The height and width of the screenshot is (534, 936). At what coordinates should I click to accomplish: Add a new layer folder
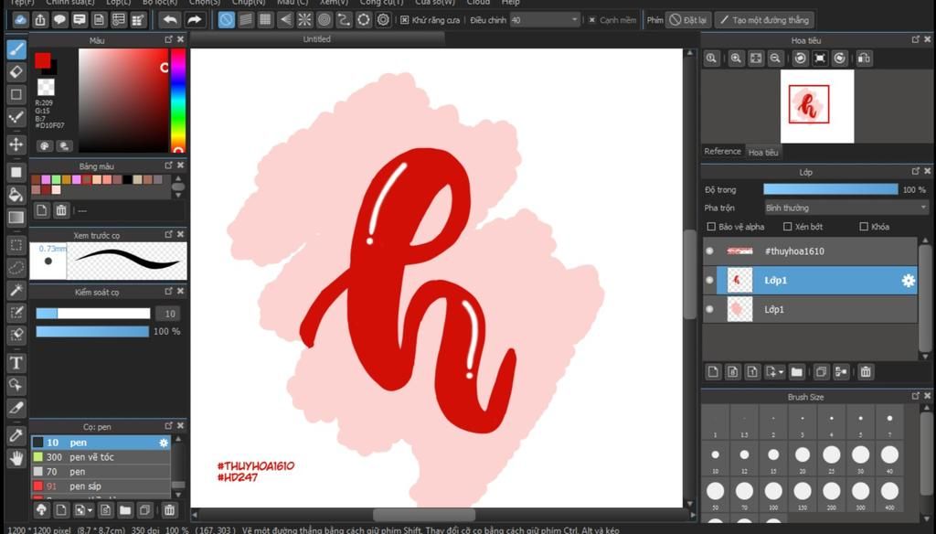point(796,372)
